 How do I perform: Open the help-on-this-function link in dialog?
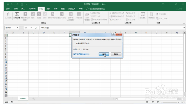coord(81,54)
